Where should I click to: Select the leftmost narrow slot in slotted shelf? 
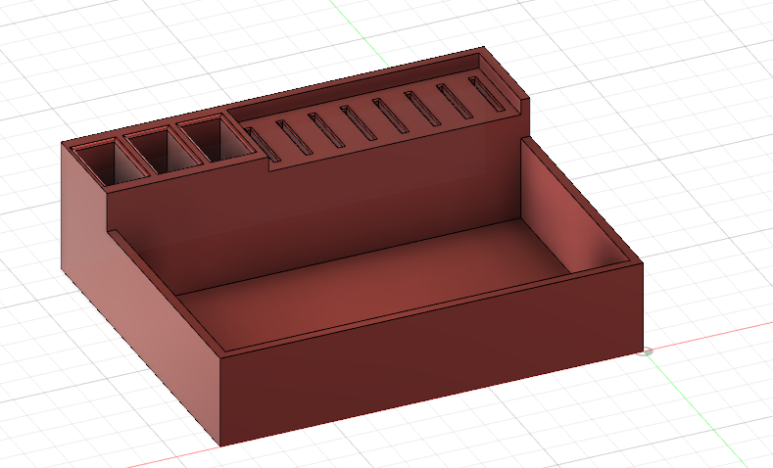coord(263,145)
